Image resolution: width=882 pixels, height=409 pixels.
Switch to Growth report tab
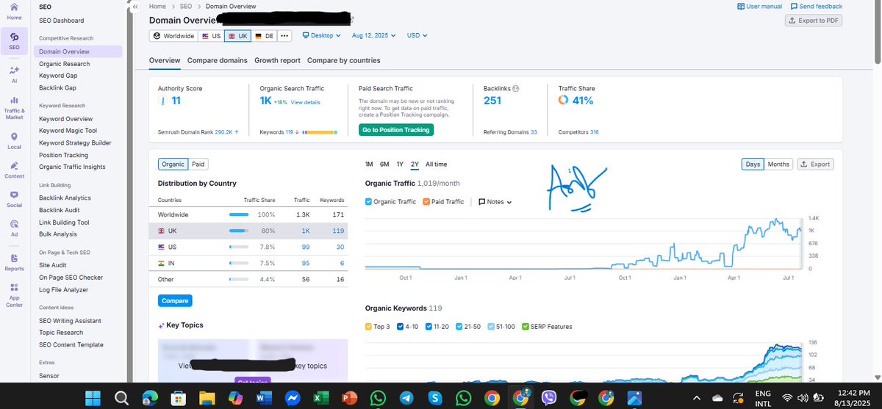click(x=277, y=60)
